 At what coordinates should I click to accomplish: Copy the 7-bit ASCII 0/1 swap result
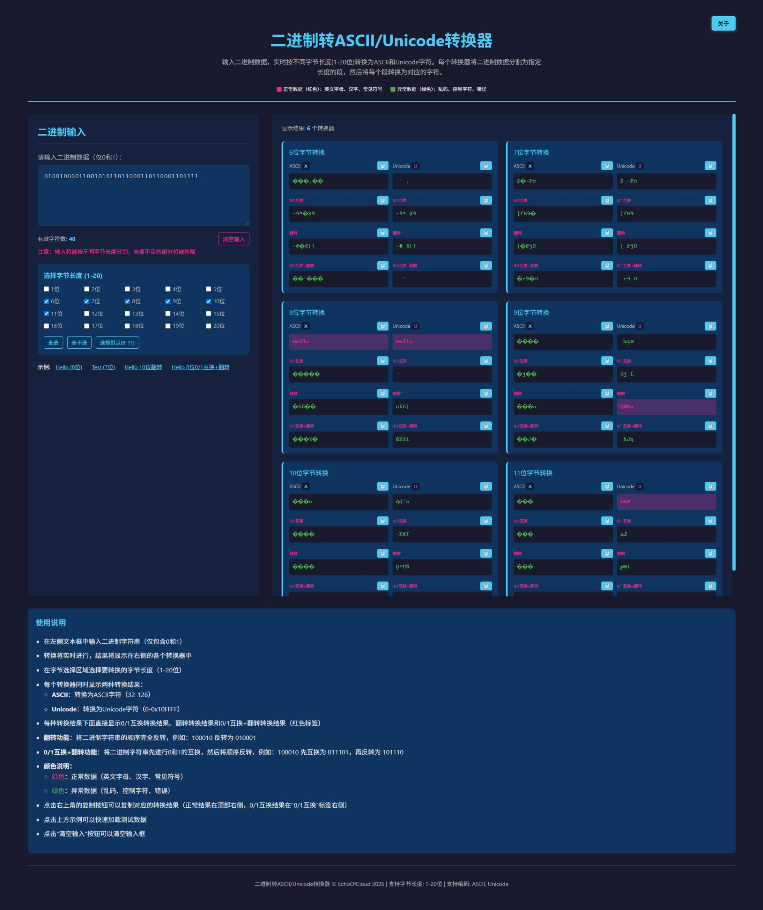click(x=606, y=200)
